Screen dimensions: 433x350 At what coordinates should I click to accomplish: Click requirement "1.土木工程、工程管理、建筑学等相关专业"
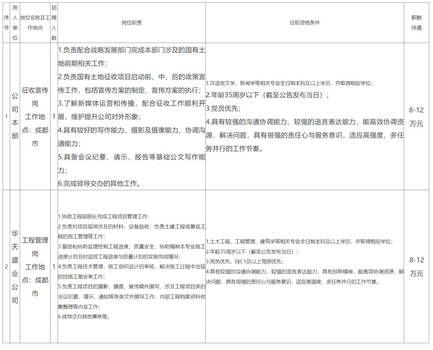click(x=299, y=242)
